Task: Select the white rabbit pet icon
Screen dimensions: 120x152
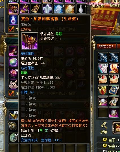Action: (14, 84)
